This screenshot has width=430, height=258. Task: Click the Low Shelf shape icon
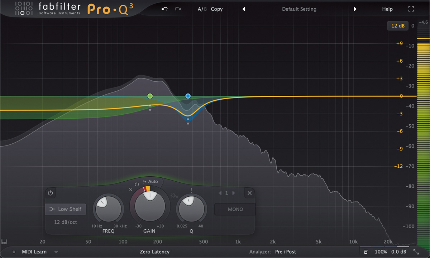tap(52, 209)
